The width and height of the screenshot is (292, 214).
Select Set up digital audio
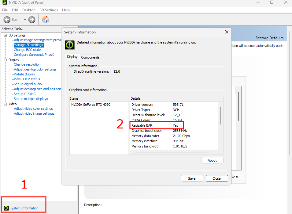click(x=28, y=84)
